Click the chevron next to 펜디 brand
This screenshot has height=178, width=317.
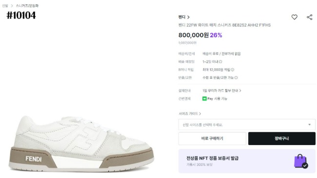pos(188,17)
